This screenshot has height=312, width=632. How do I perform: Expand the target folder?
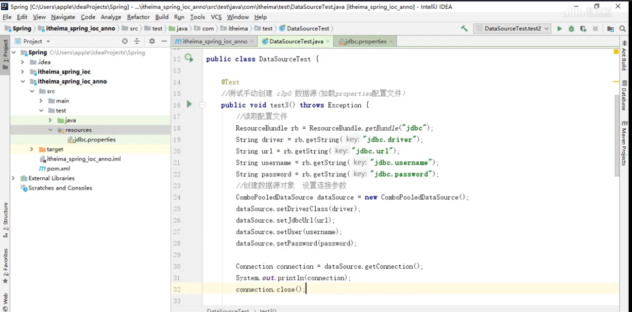[32, 149]
